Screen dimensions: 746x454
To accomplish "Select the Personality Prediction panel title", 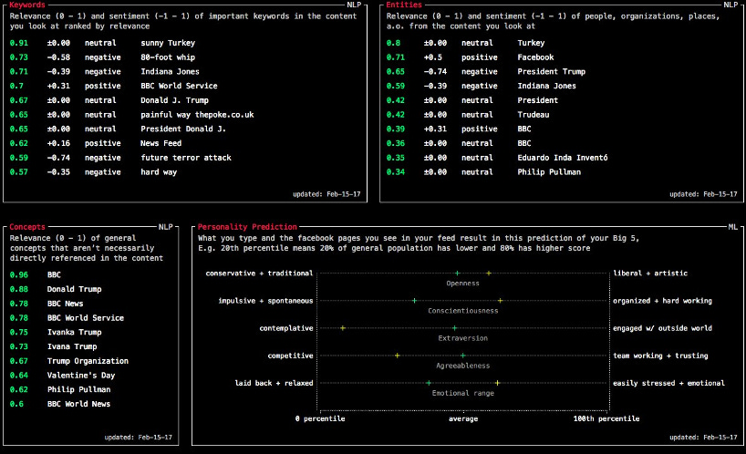I will [x=247, y=227].
